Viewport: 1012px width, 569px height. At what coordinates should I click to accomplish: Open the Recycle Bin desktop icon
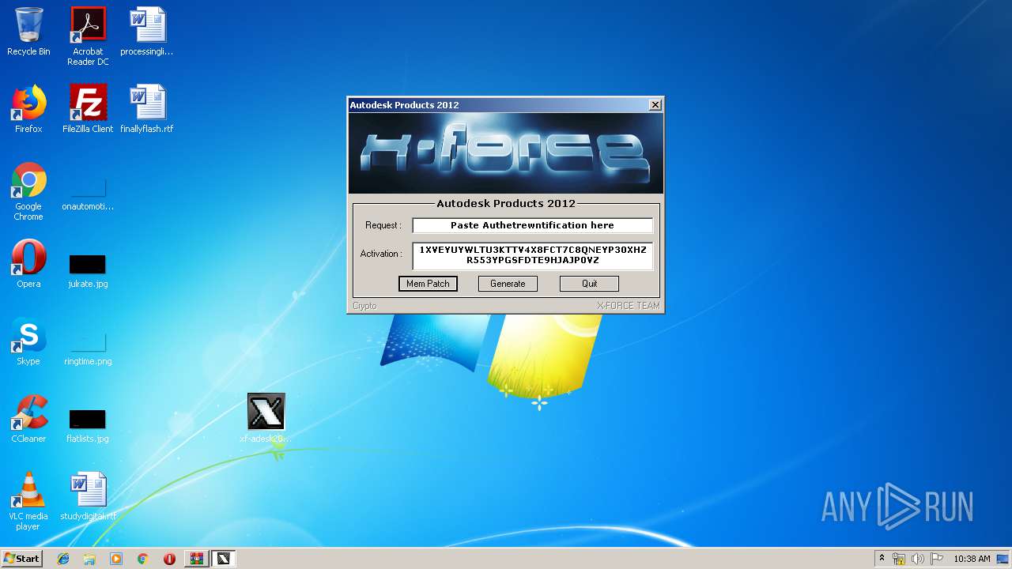click(28, 32)
